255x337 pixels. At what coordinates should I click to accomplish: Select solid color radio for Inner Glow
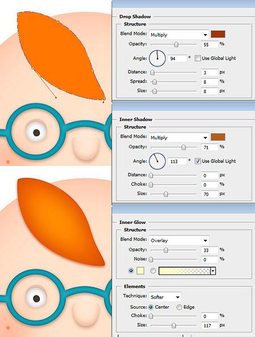tap(131, 271)
